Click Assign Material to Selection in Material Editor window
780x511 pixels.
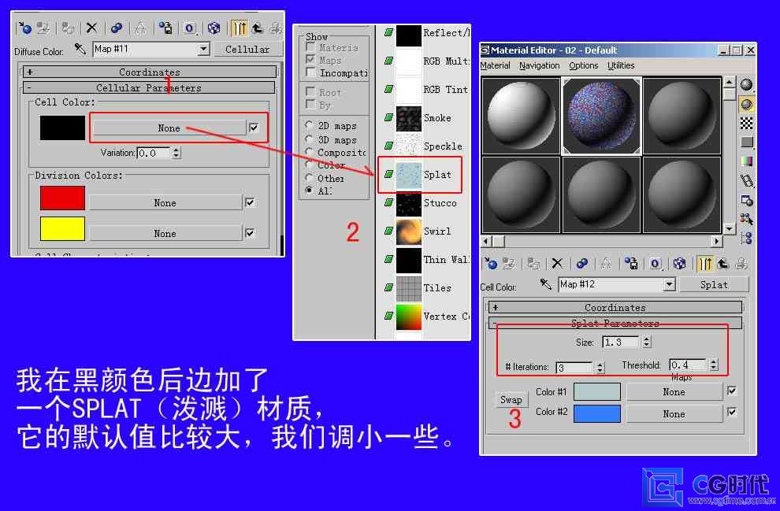pos(533,264)
